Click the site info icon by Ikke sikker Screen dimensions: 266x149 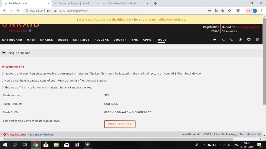pos(26,11)
